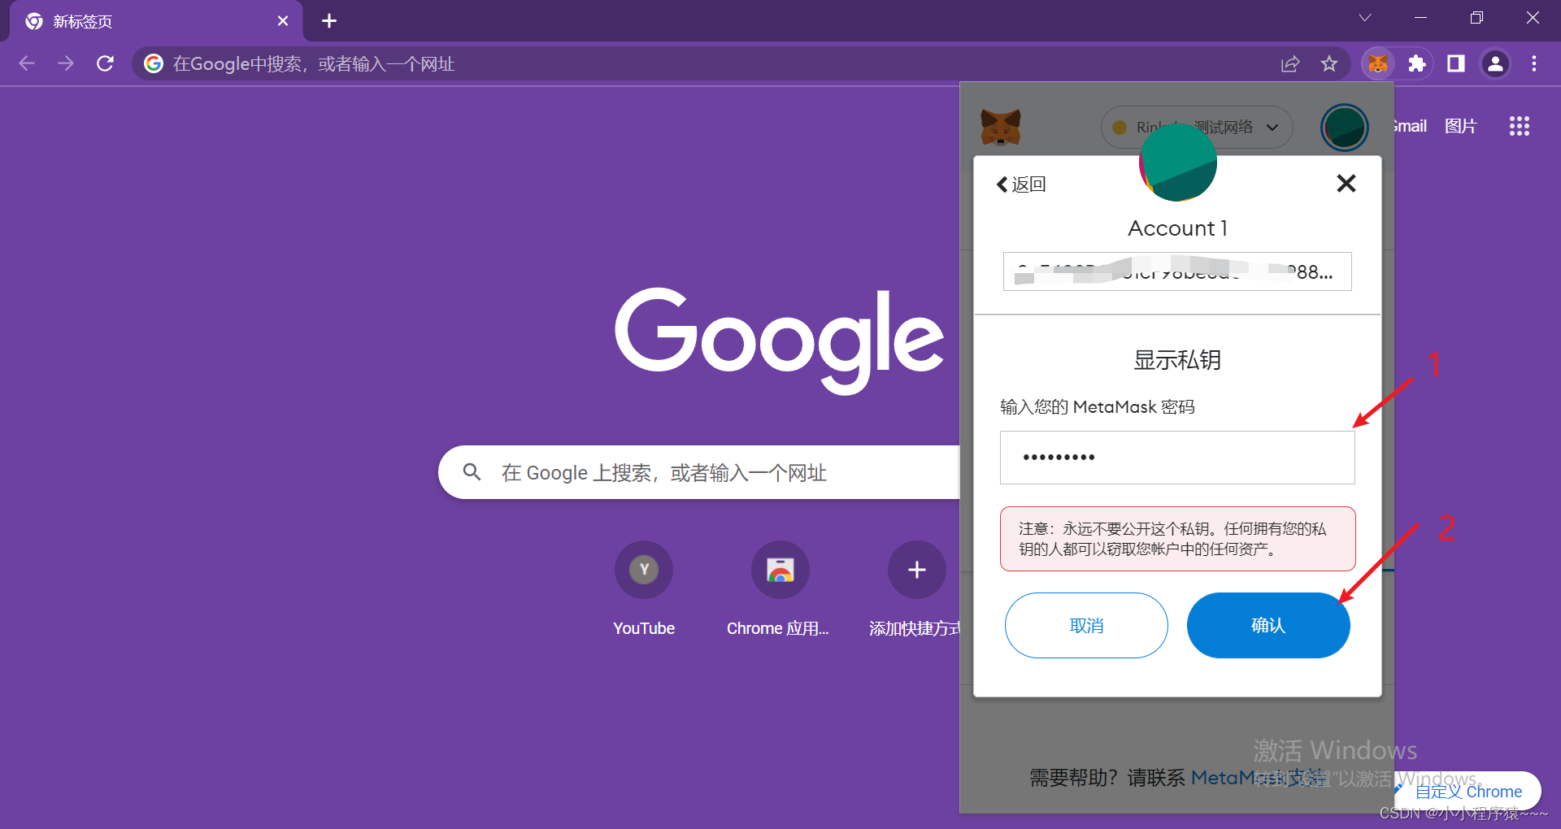Screen dimensions: 1561x829
Task: Open the Chrome 应用 shortcut tile
Action: pyautogui.click(x=778, y=589)
